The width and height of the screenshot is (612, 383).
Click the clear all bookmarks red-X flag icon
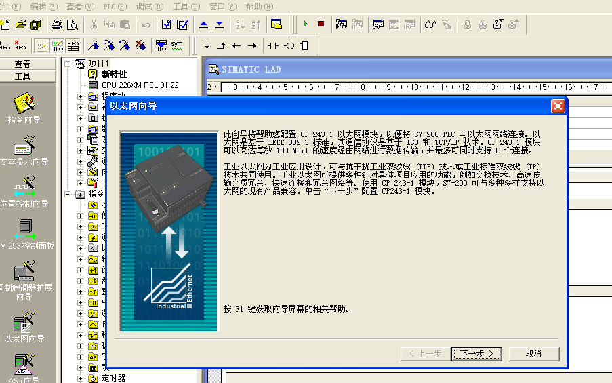140,45
